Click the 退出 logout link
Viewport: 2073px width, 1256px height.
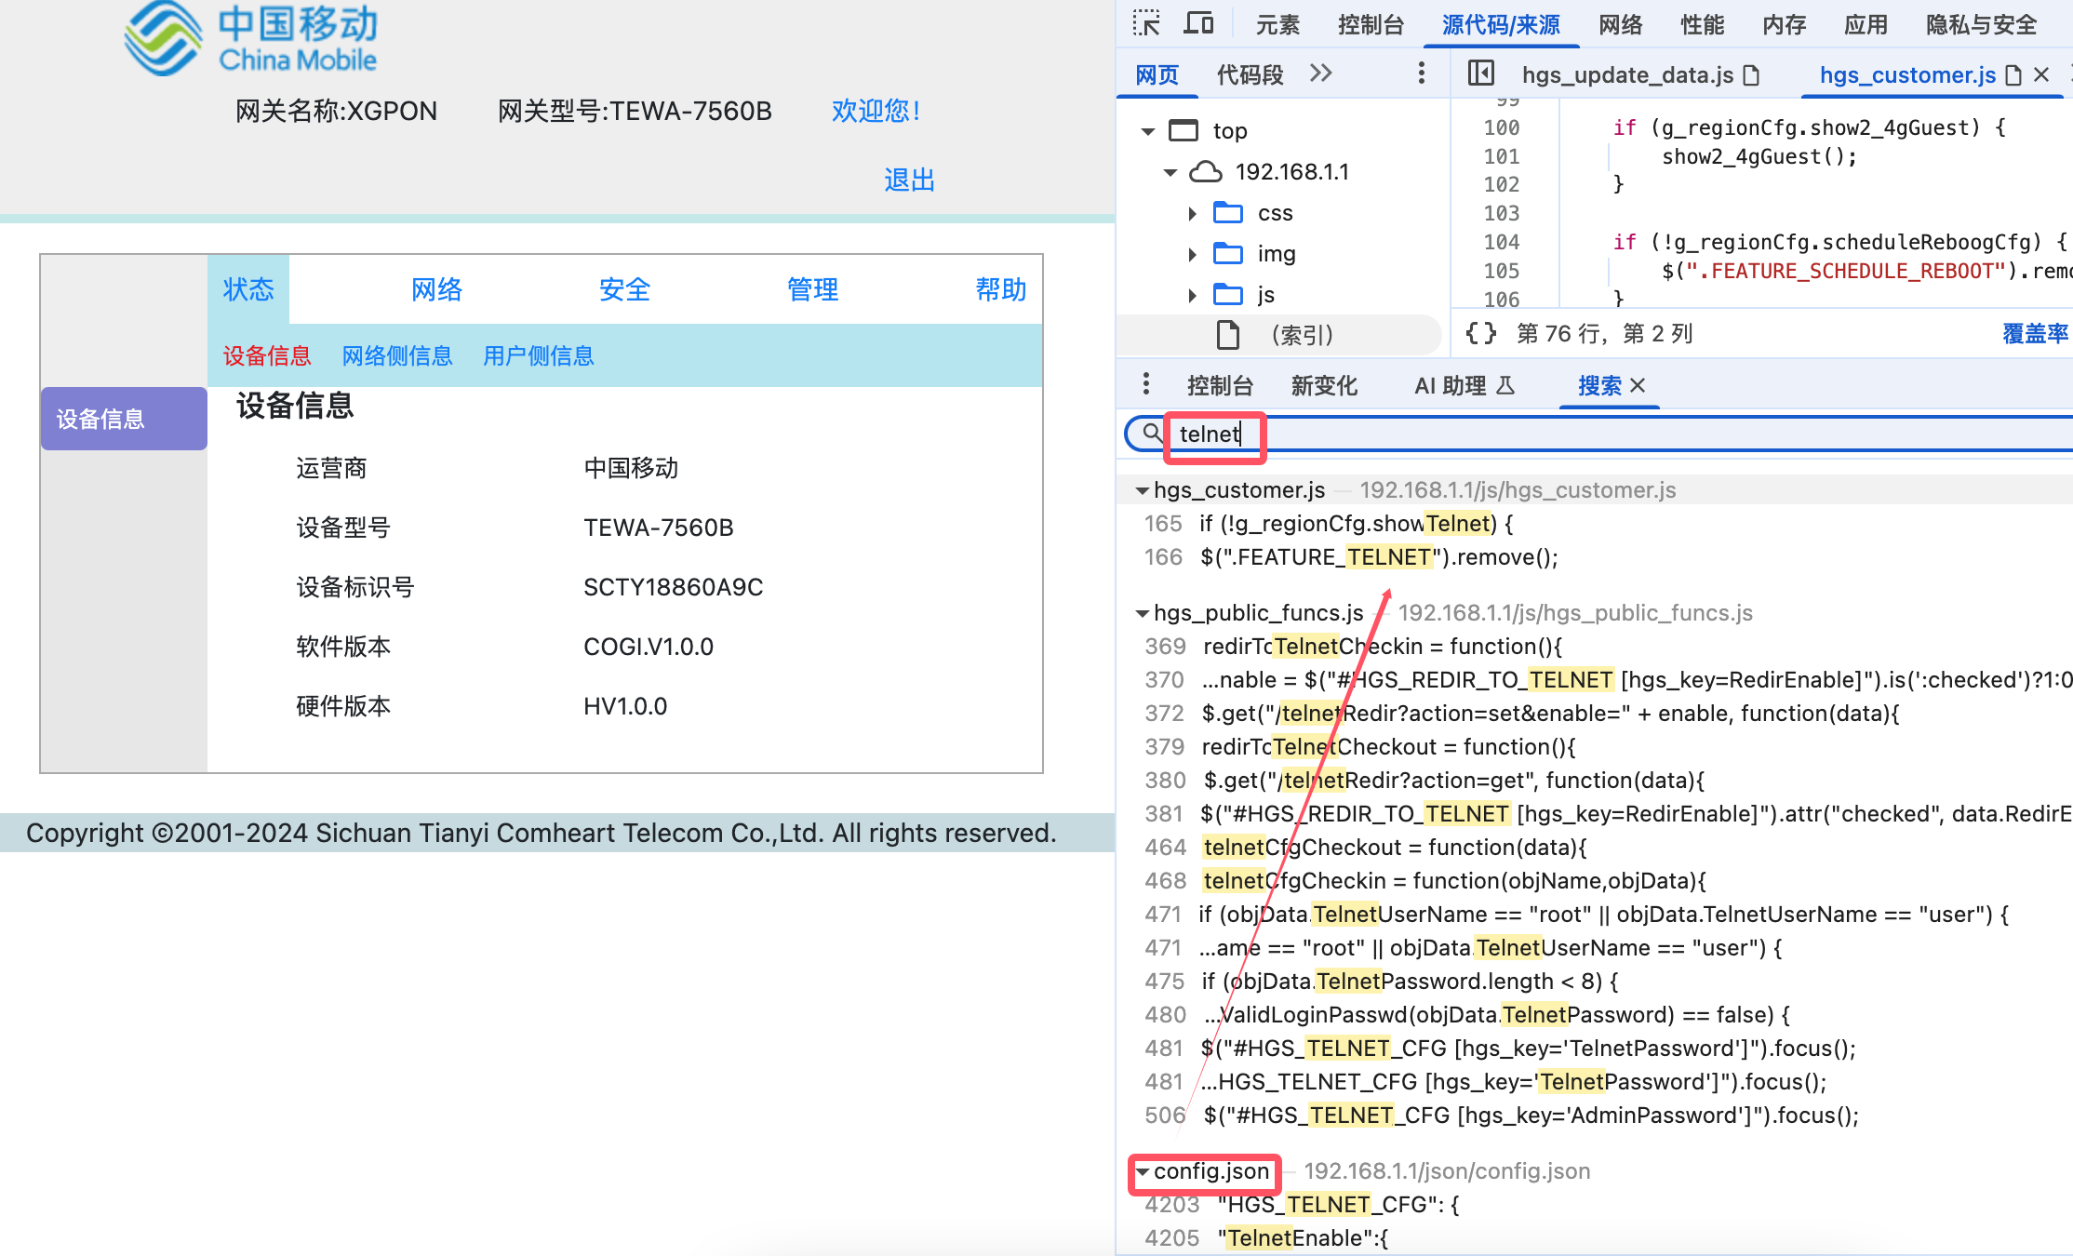tap(908, 180)
